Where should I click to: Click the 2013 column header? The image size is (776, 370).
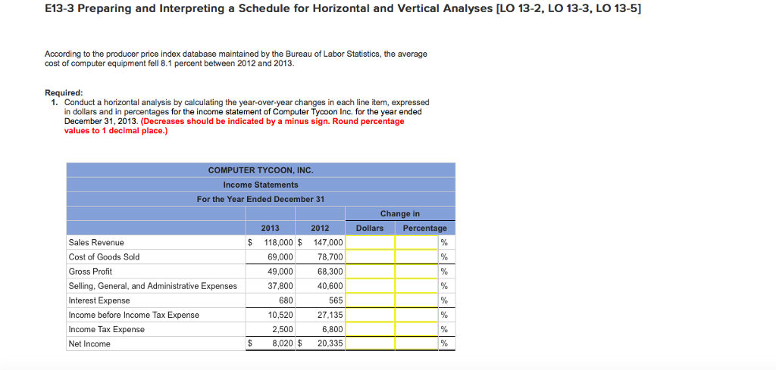(271, 229)
